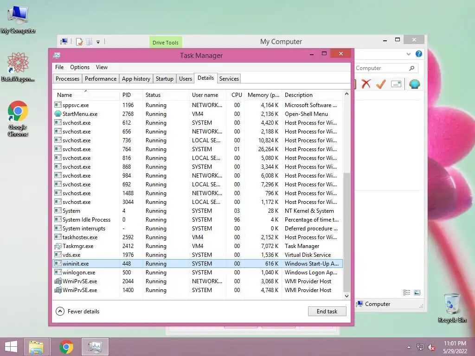
Task: Click the shell globe icon in My Computer toolbar
Action: tap(414, 84)
